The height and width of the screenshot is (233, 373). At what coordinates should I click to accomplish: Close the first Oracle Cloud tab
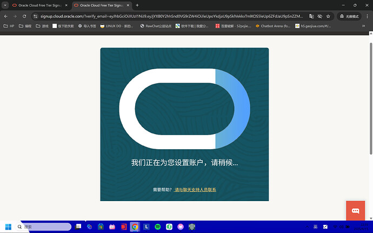[66, 5]
